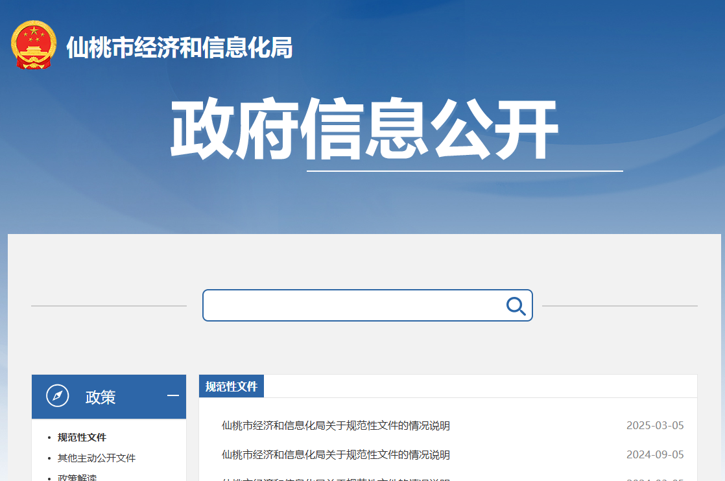Click the bullet before 其他主动公开文件

click(x=49, y=459)
